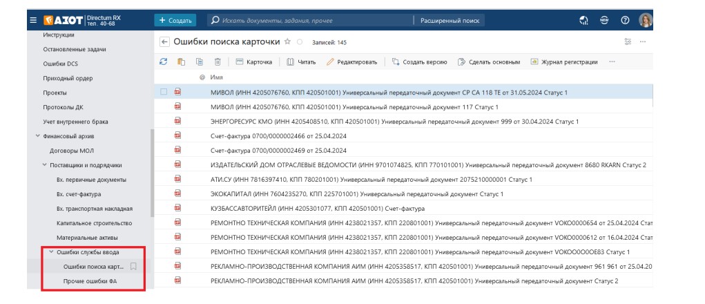This screenshot has height=304, width=705.
Task: Toggle bookmark on Ошибки поиска карт... item
Action: (133, 266)
